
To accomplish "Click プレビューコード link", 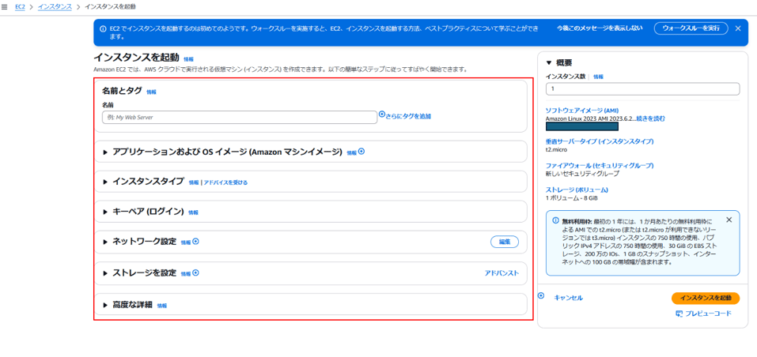I will click(709, 314).
